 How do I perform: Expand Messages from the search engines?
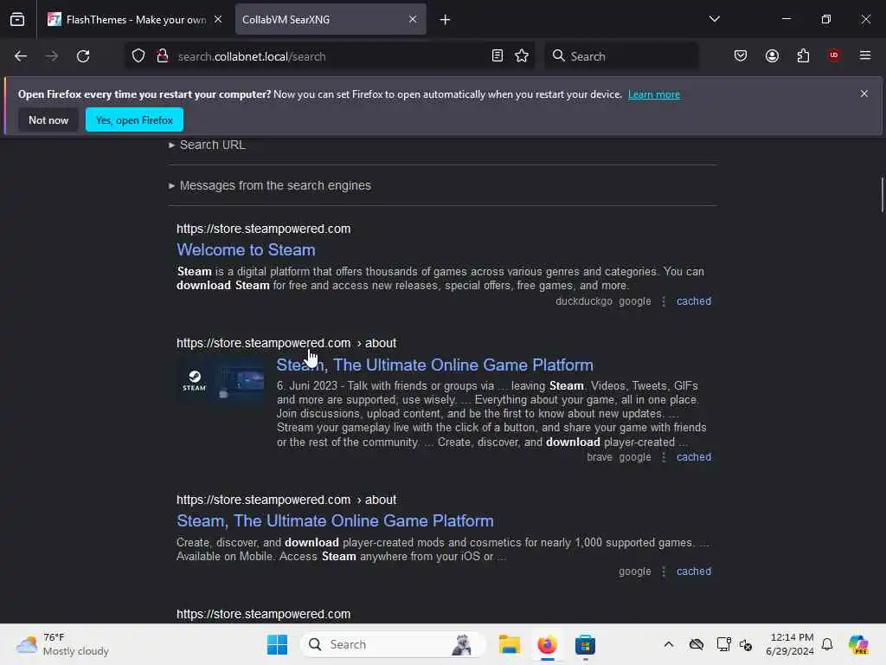pos(270,185)
